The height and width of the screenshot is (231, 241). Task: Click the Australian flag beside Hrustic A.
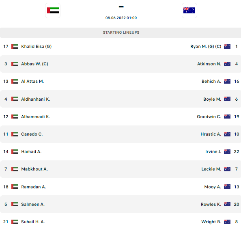tap(227, 134)
